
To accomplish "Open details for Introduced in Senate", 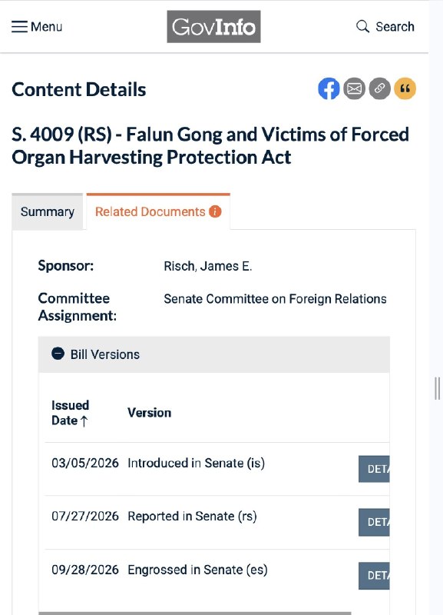I will coord(374,469).
